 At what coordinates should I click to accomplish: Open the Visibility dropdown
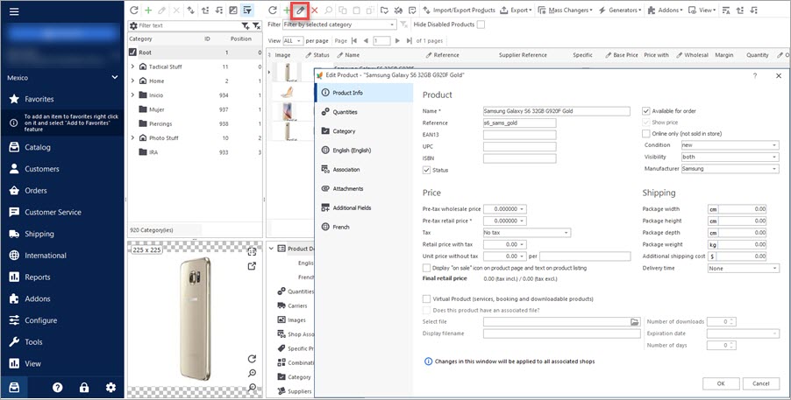pos(730,158)
